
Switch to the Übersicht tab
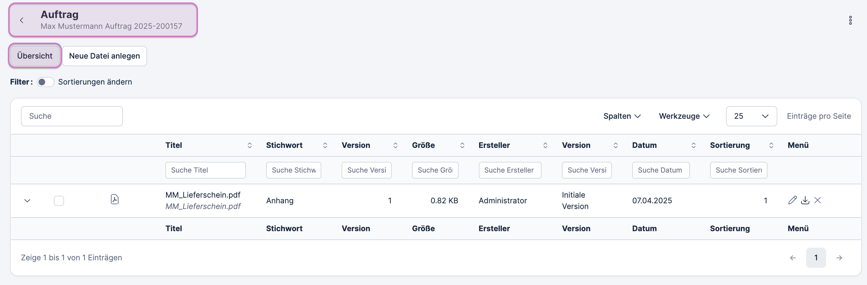pos(35,56)
